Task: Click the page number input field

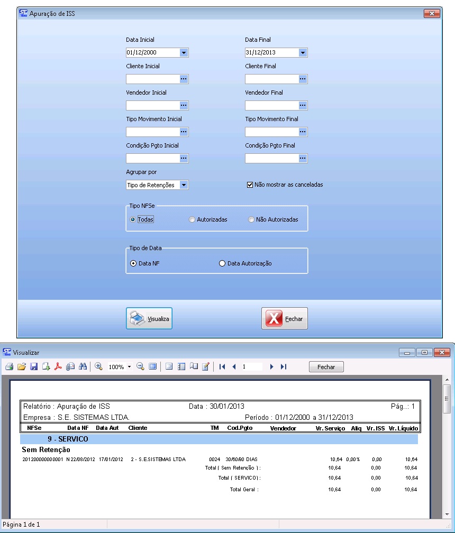Action: pos(251,366)
